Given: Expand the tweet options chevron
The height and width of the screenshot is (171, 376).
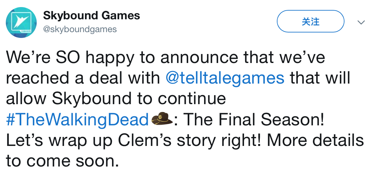Looking at the screenshot, I should [361, 22].
